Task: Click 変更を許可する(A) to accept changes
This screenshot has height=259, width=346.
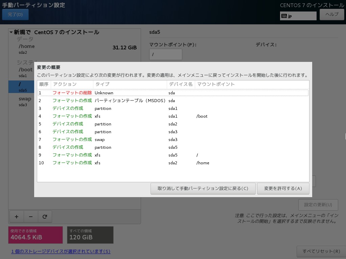Action: 283,188
